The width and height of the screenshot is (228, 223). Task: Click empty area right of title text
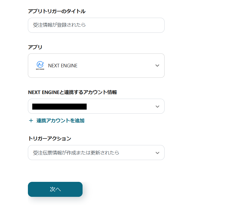[126, 25]
